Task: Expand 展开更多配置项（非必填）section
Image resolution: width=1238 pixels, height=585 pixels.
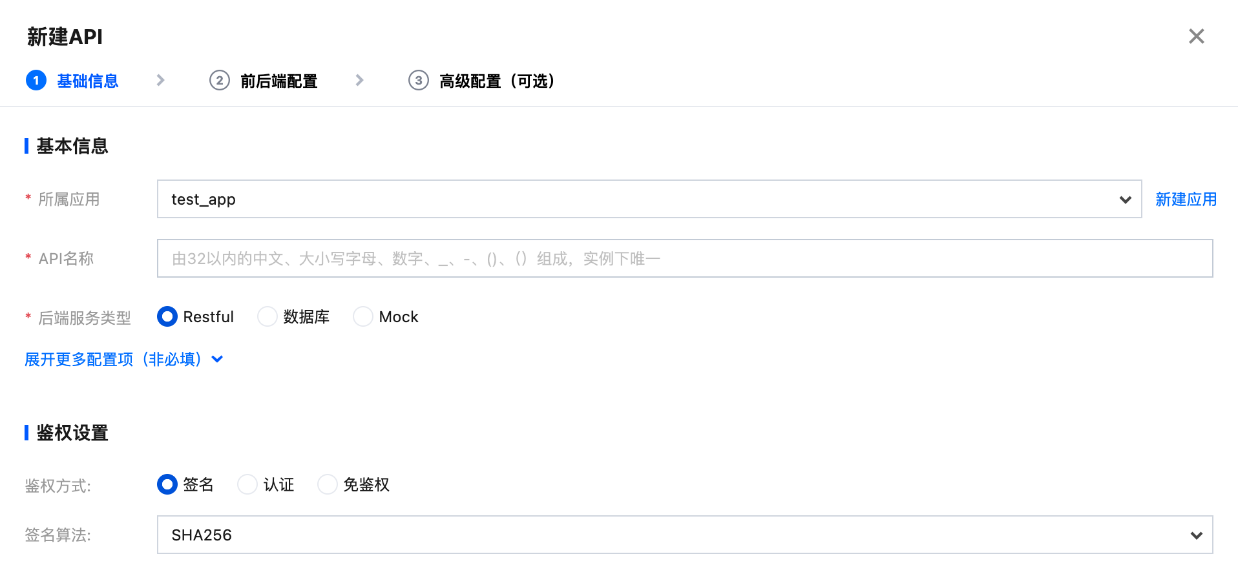Action: coord(123,359)
